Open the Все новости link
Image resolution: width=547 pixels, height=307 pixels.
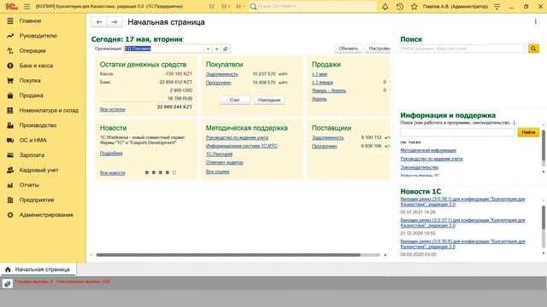click(x=112, y=173)
